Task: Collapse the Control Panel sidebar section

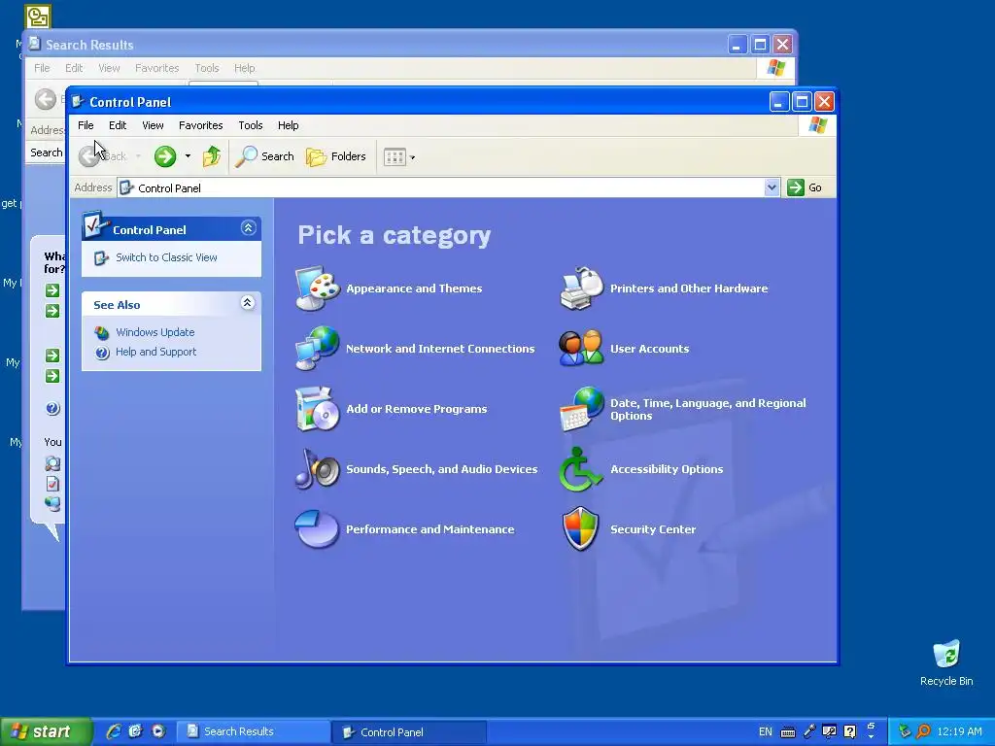Action: (x=248, y=227)
